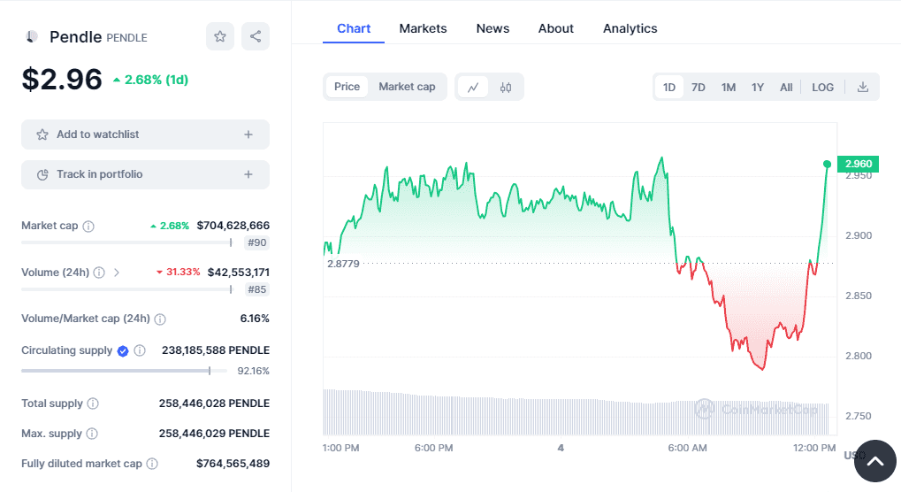Select the Price chart toggle

pos(347,87)
